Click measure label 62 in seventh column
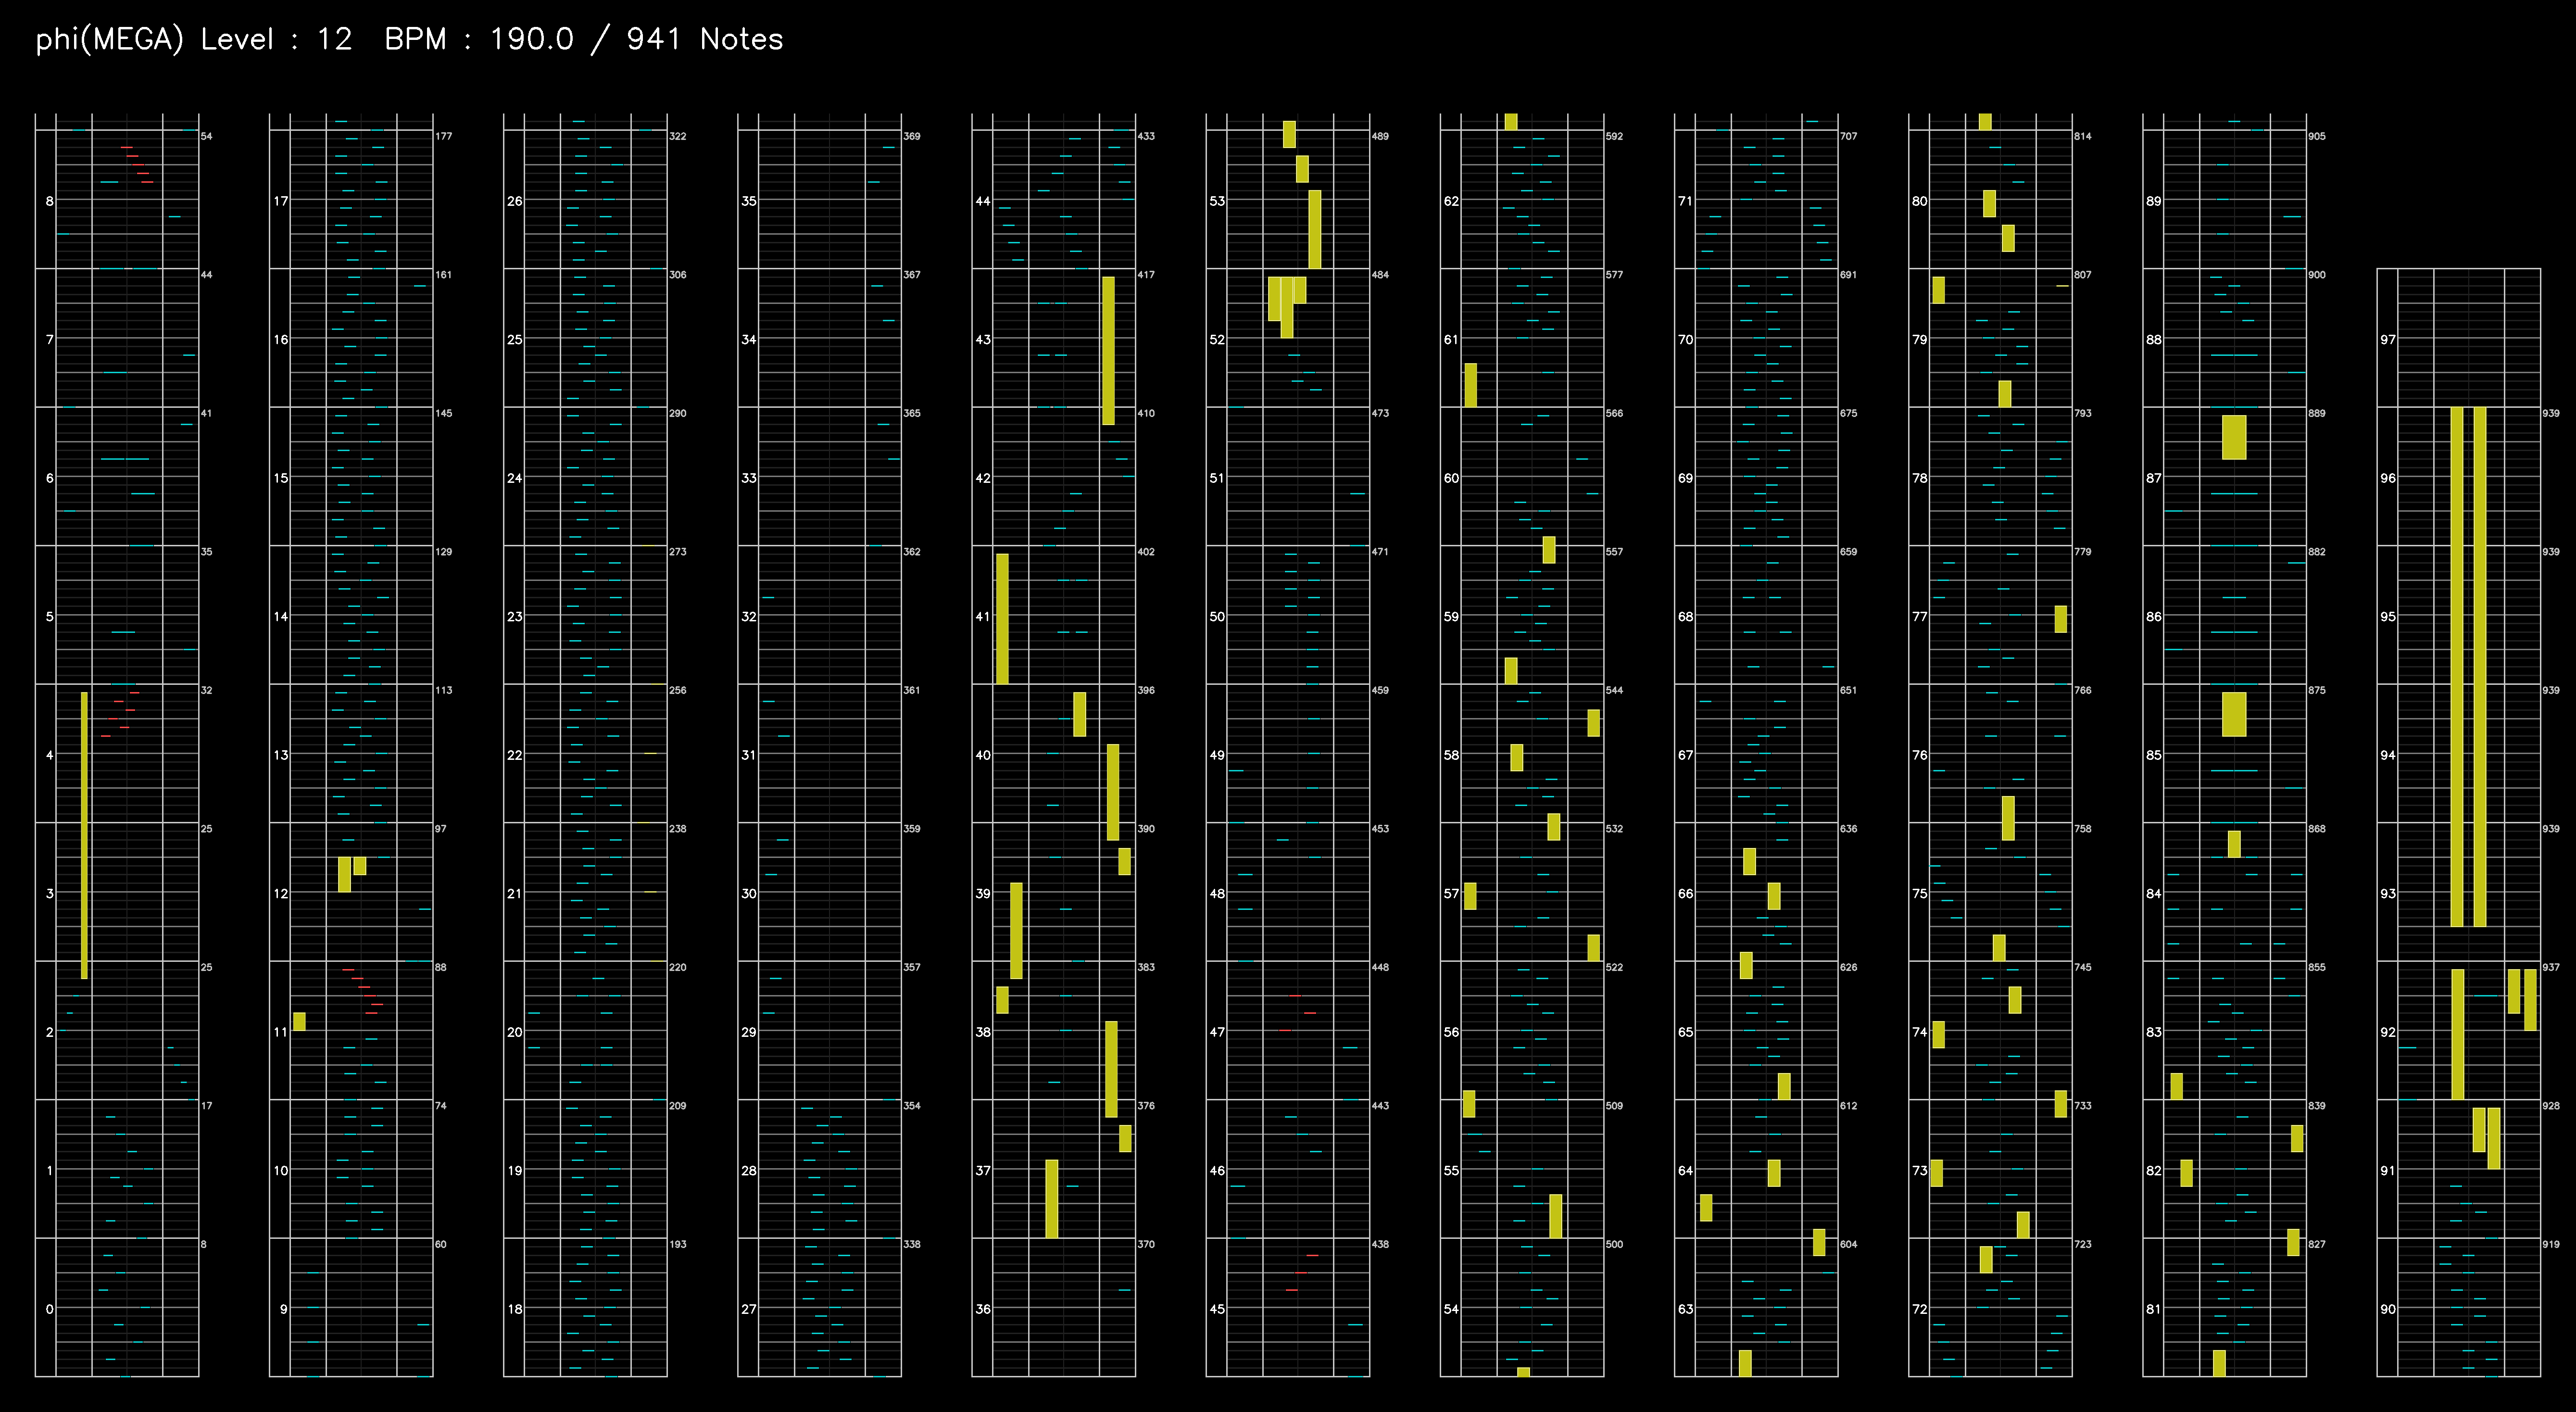 [x=1451, y=201]
